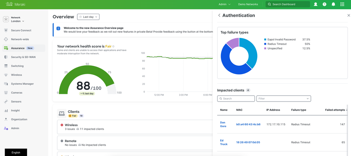Click MAC address 18:26:49:07:0d:05
Viewport: 351px width, 156px height.
point(248,142)
